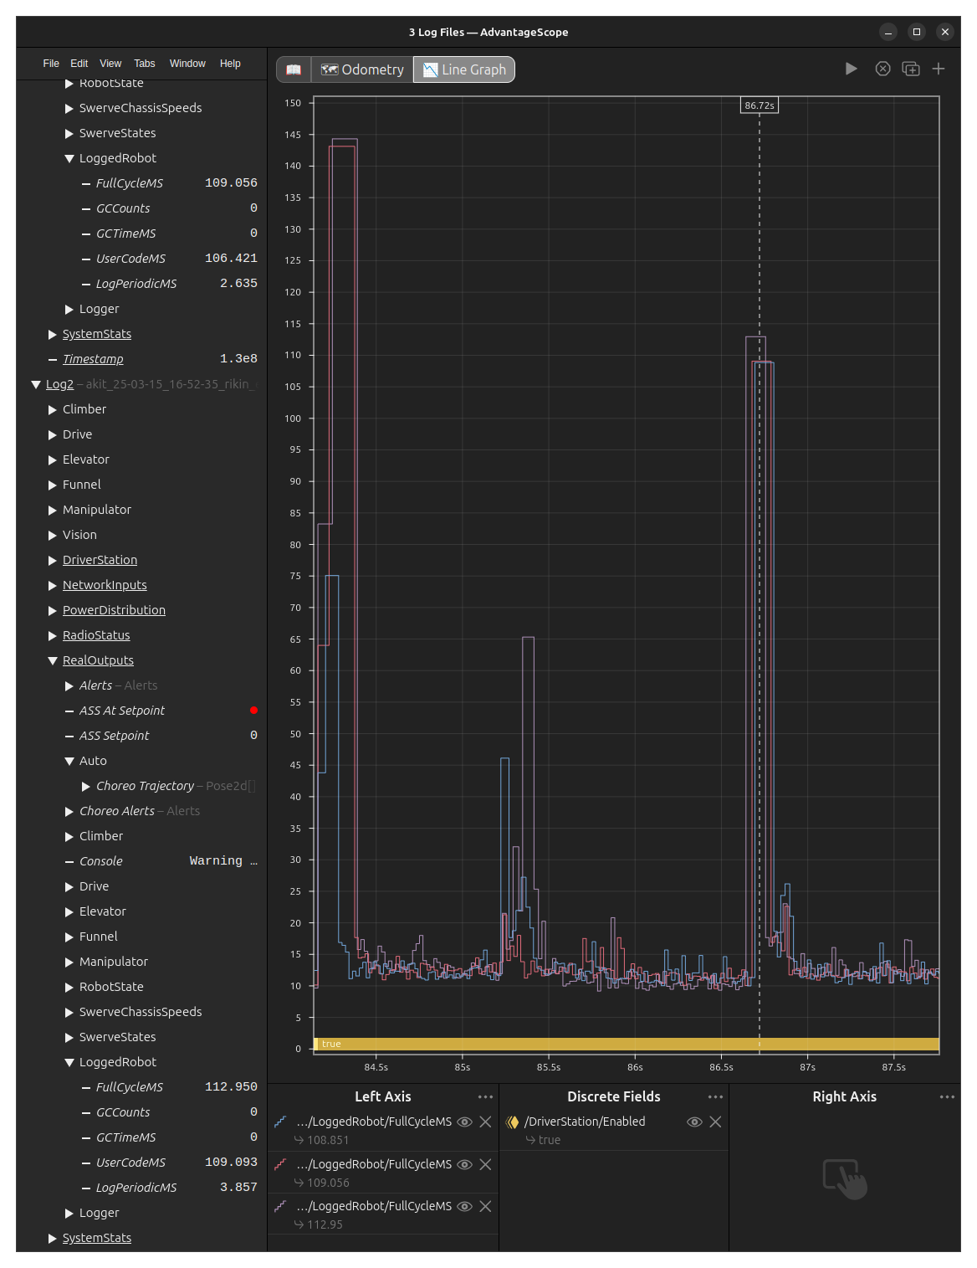Select the ASS Setpoint field
977x1268 pixels.
pos(115,736)
